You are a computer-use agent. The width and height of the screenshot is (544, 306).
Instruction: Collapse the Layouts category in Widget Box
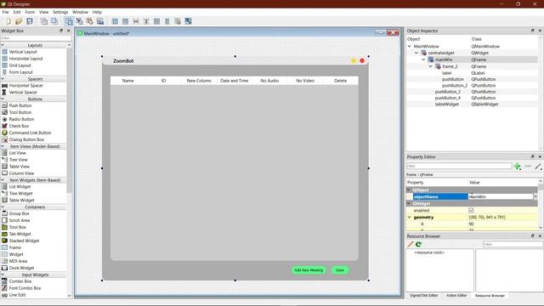point(3,45)
